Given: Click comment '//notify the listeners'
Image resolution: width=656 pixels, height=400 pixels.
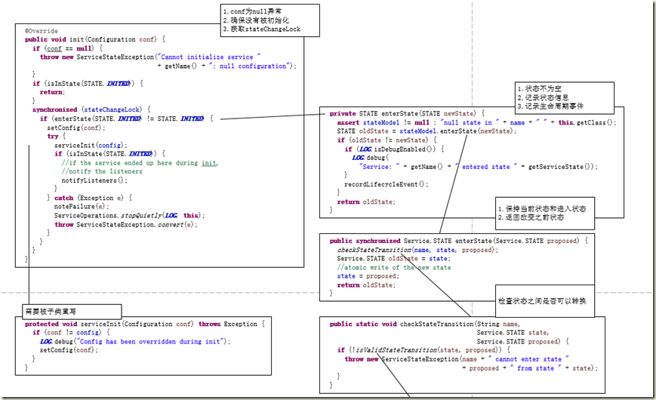Looking at the screenshot, I should point(102,171).
